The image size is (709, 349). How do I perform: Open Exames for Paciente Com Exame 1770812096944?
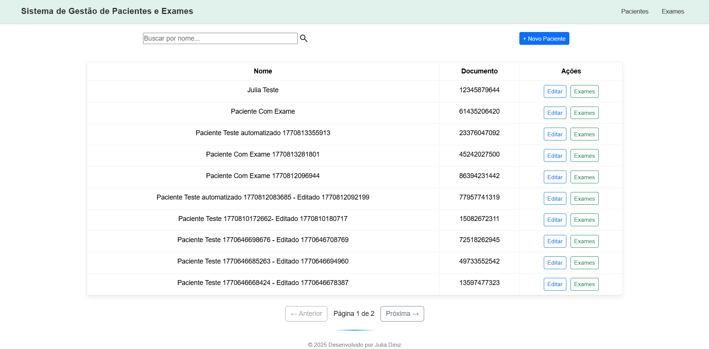pos(584,177)
